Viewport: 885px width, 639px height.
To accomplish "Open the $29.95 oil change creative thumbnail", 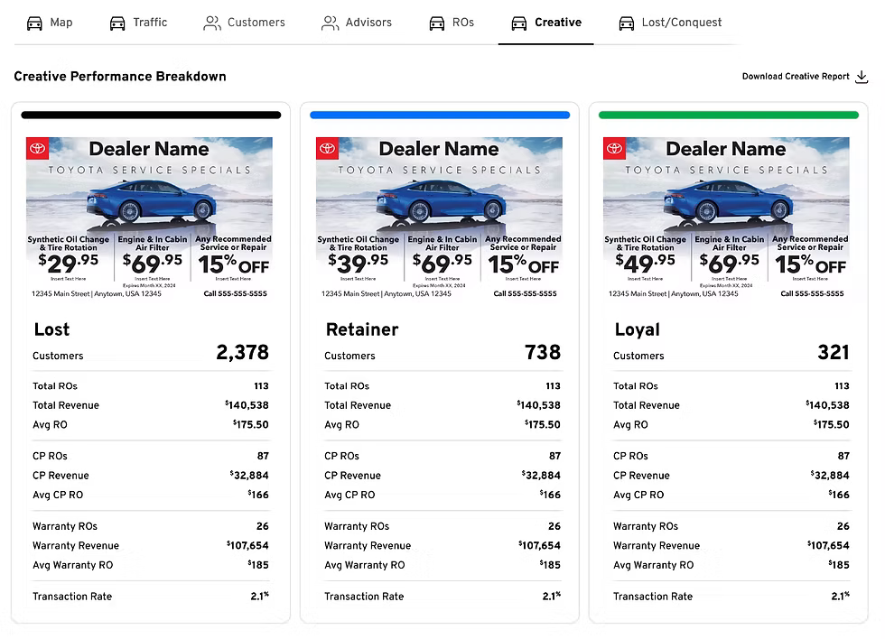I will coord(150,218).
